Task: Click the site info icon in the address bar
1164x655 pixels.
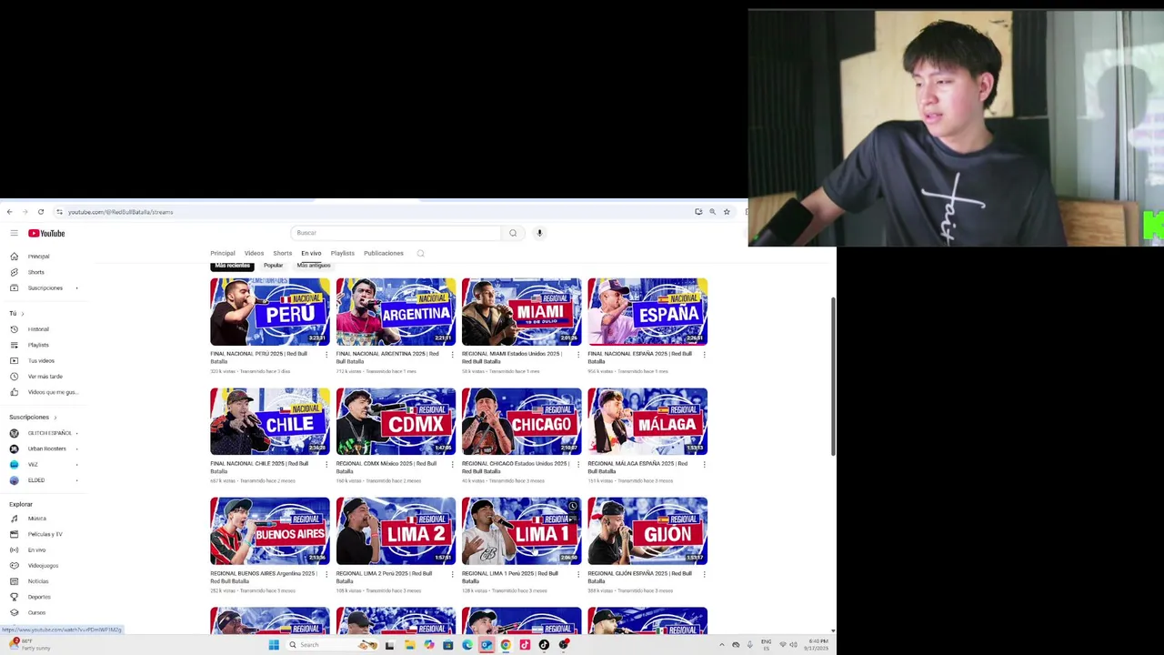Action: coord(59,212)
